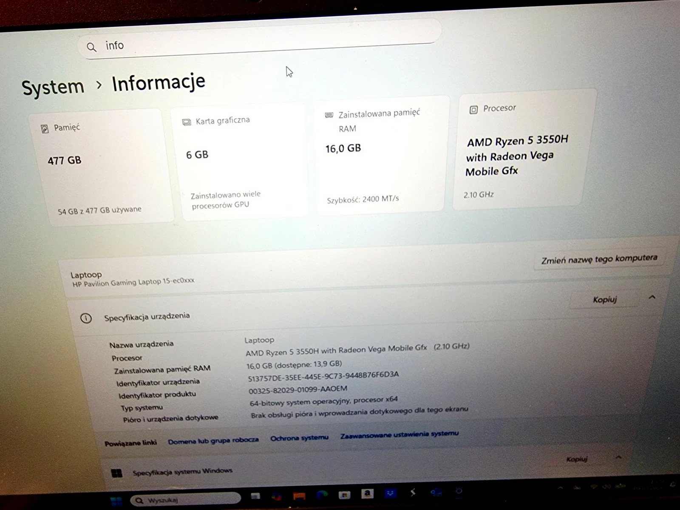Open the Ochrona systemu link
The height and width of the screenshot is (510, 680).
pos(299,437)
